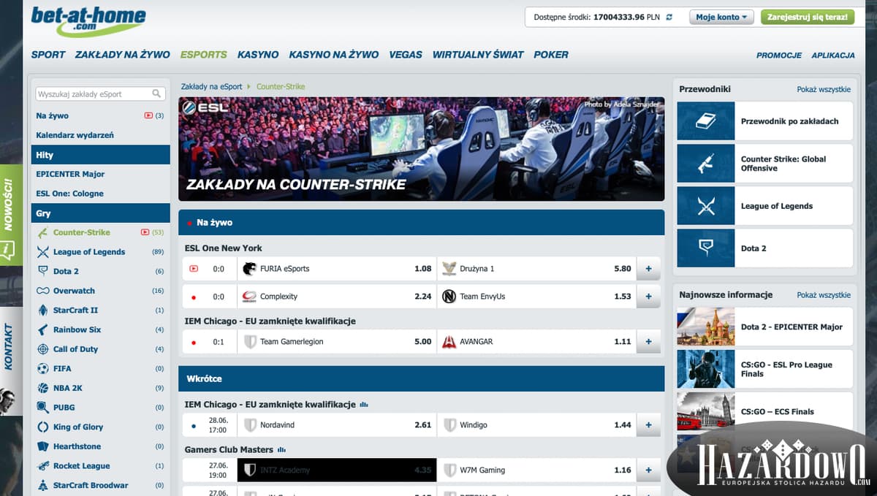877x496 pixels.
Task: Open Przewodnik po zakładach guide card
Action: [765, 121]
